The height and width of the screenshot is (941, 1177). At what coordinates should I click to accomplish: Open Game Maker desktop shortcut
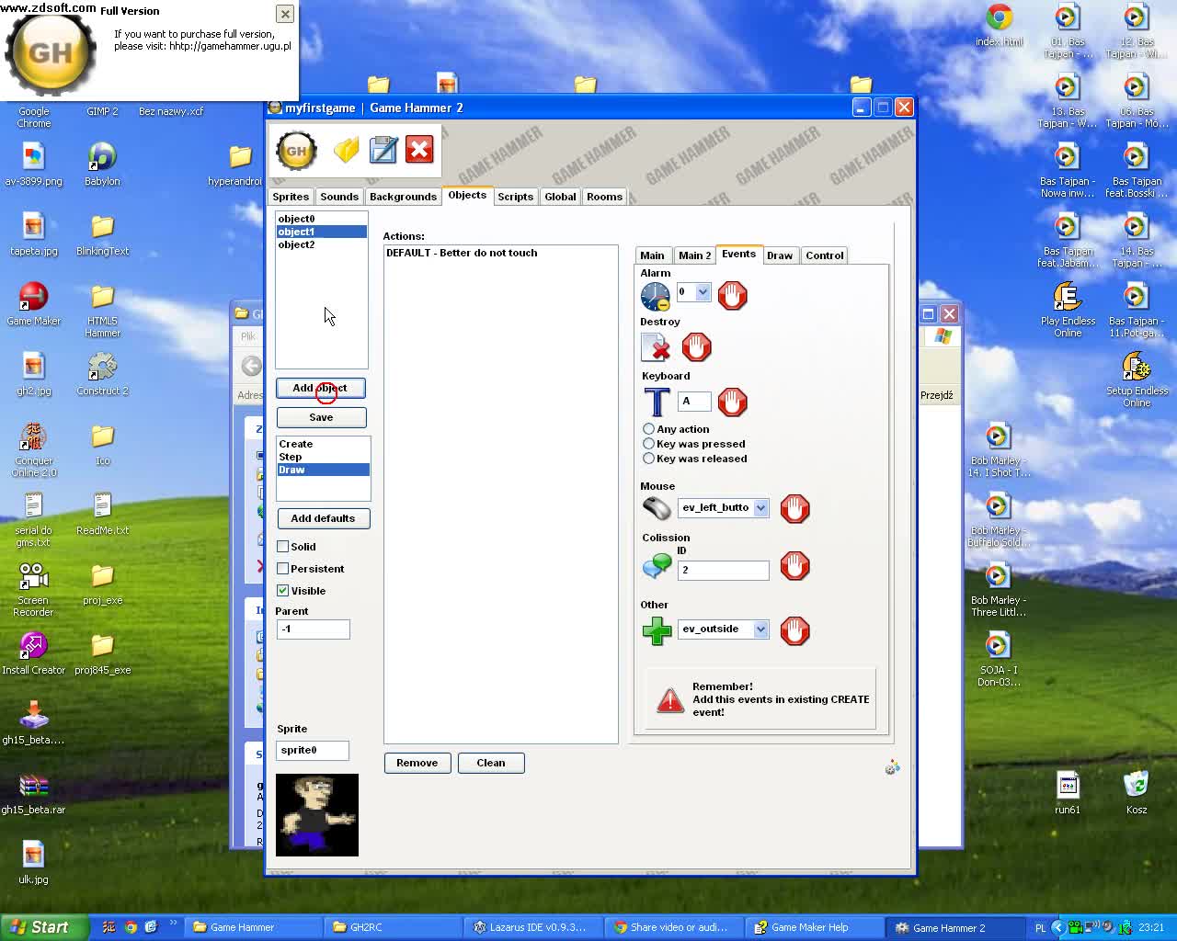click(34, 305)
